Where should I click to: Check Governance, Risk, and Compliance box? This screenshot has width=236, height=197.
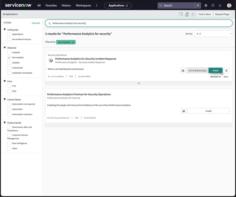pyautogui.click(x=9, y=127)
